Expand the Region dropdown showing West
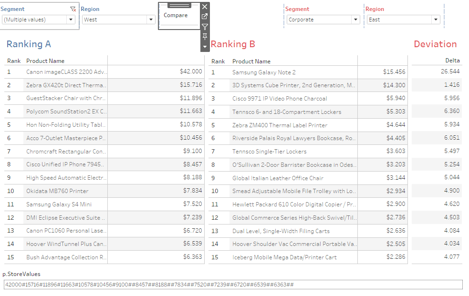The height and width of the screenshot is (296, 469). click(x=151, y=20)
